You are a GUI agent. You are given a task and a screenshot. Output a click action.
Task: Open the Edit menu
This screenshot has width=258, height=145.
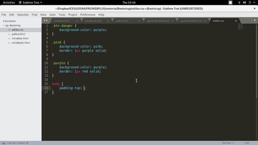12,14
